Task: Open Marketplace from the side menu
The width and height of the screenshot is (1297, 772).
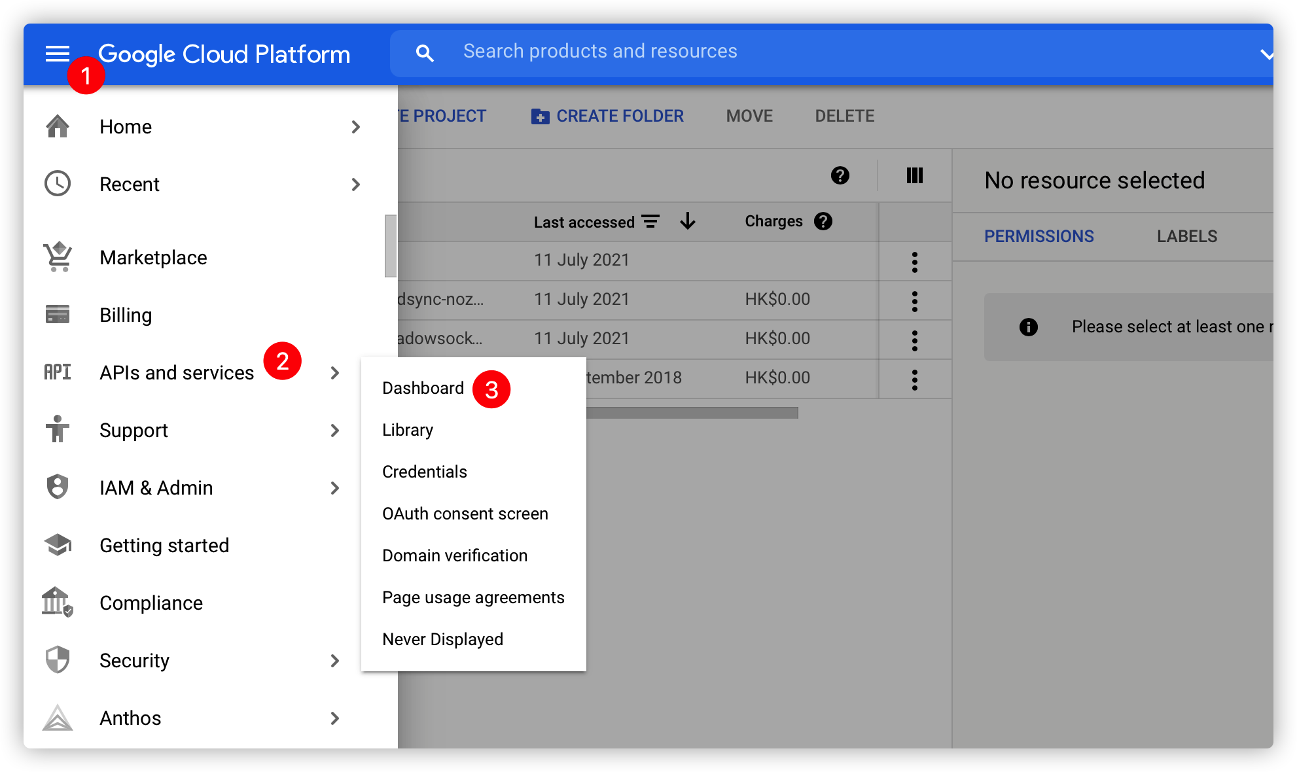Action: point(153,258)
